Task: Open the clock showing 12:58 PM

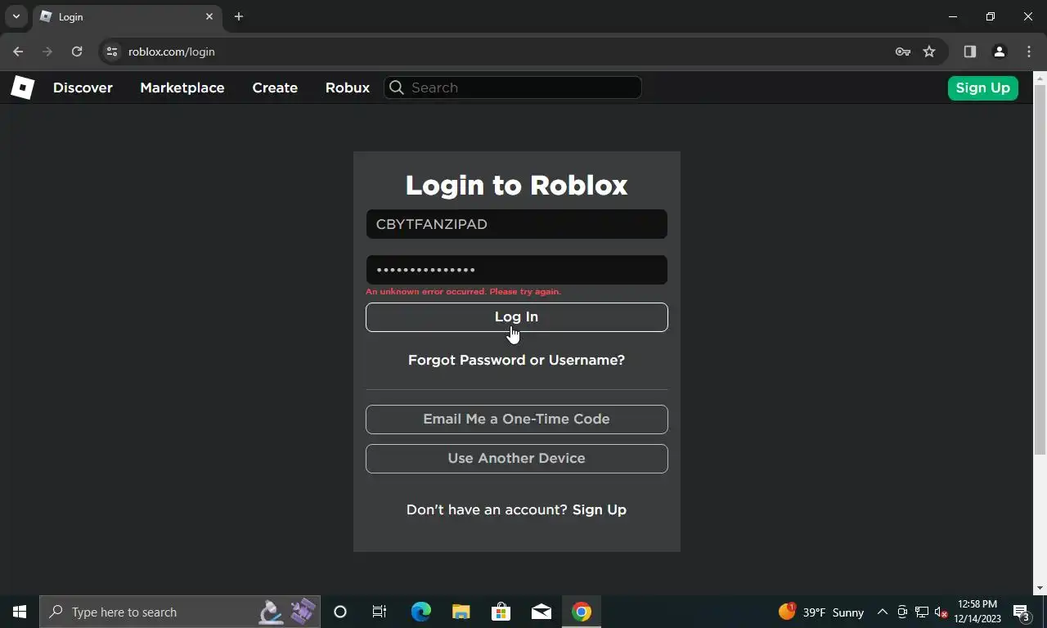Action: point(977,612)
